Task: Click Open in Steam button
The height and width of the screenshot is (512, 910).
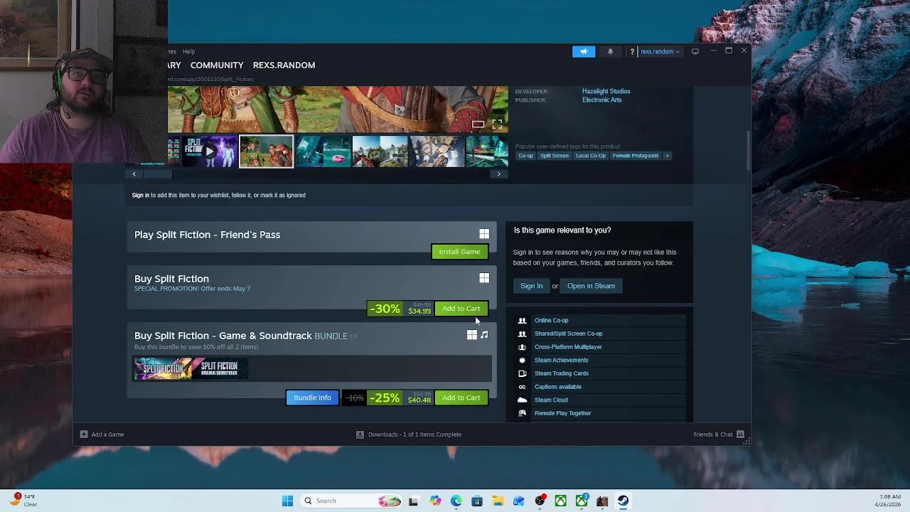Action: pyautogui.click(x=591, y=286)
